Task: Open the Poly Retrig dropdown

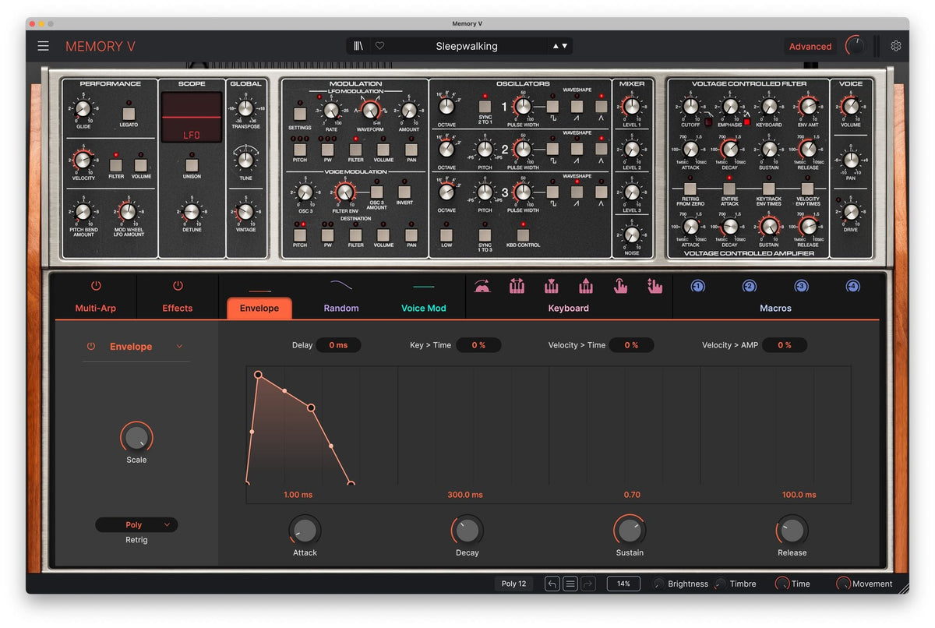Action: point(136,525)
